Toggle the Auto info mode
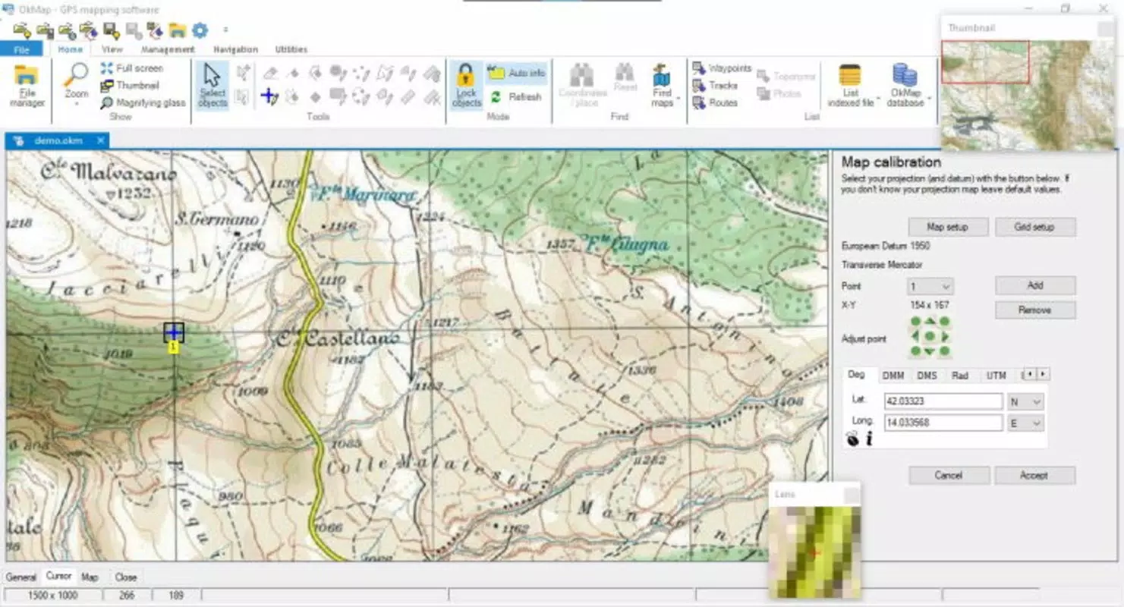1124x607 pixels. click(x=517, y=73)
